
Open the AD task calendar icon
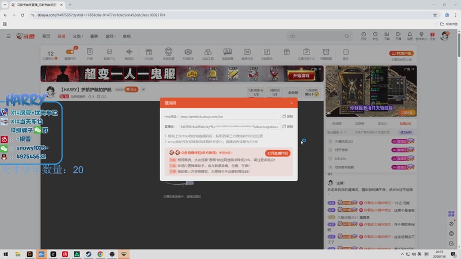pyautogui.click(x=247, y=54)
